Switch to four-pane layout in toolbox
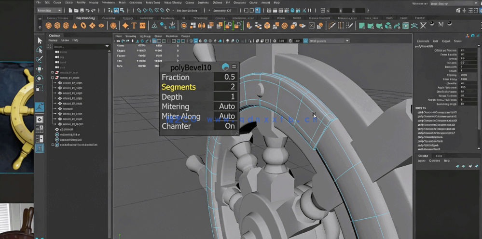Screen dimensions: 482x239 40,129
